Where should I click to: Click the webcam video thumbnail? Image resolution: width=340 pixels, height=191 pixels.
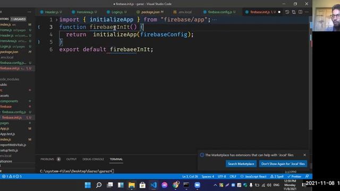pos(326,15)
